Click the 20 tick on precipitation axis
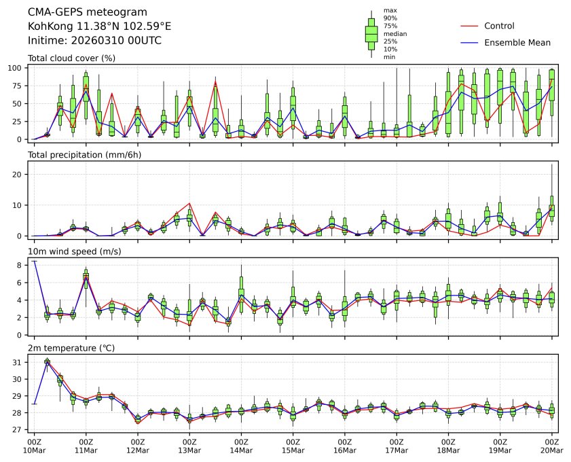Viewport: 571px width, 462px height. [x=18, y=175]
